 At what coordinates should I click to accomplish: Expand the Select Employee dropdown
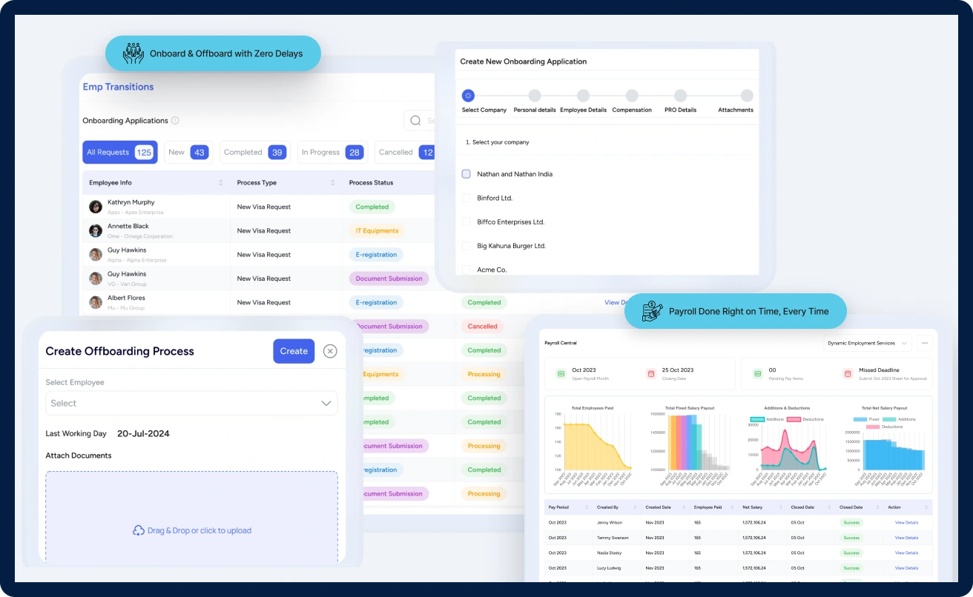tap(326, 404)
